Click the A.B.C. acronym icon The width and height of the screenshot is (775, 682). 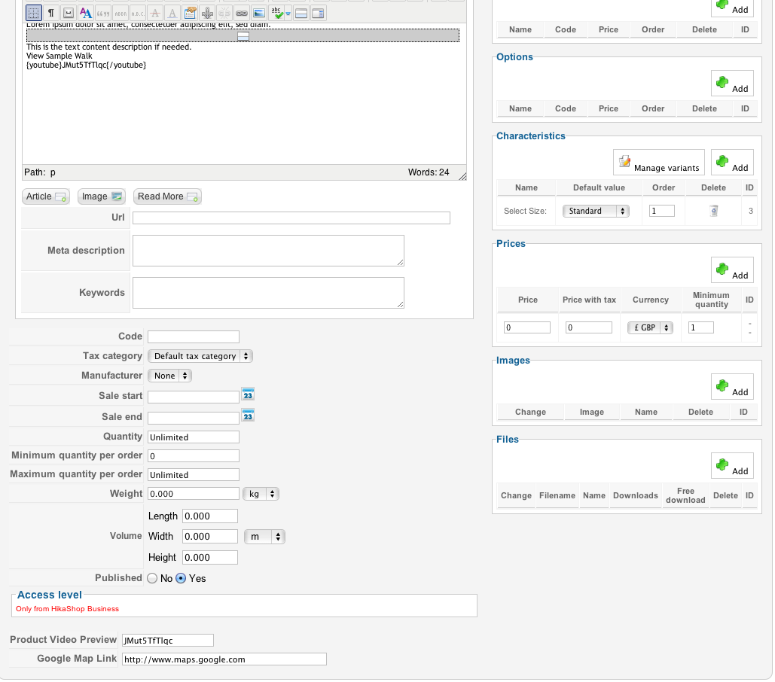[x=137, y=13]
